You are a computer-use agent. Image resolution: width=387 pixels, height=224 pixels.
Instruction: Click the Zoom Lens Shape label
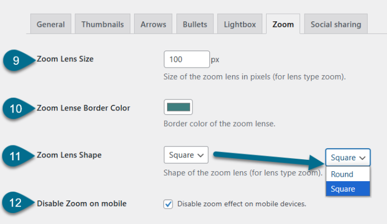tap(69, 155)
